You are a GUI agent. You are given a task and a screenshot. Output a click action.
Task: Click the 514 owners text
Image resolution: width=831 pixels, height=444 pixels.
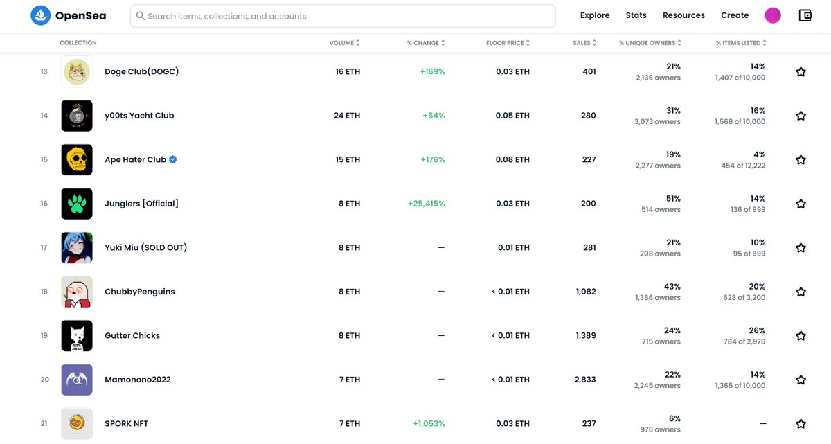tap(661, 210)
